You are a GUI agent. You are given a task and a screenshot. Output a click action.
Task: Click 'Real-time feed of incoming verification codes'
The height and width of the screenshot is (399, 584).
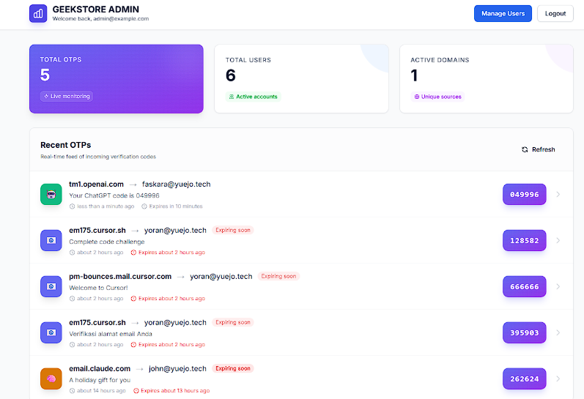(98, 157)
